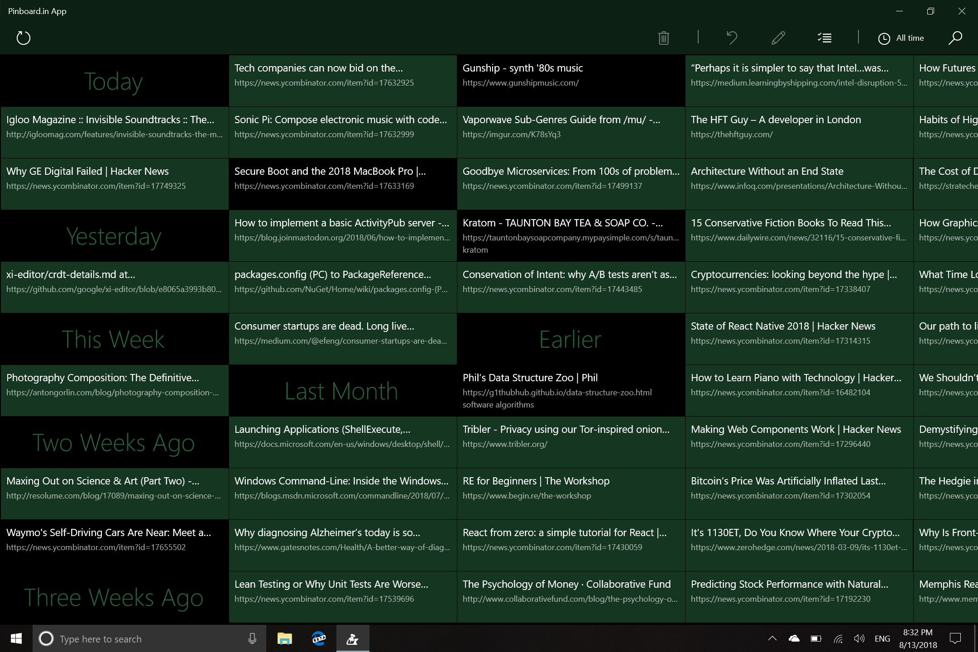
Task: Open Sonic Pi Compose electronic music bookmark
Action: click(x=342, y=133)
